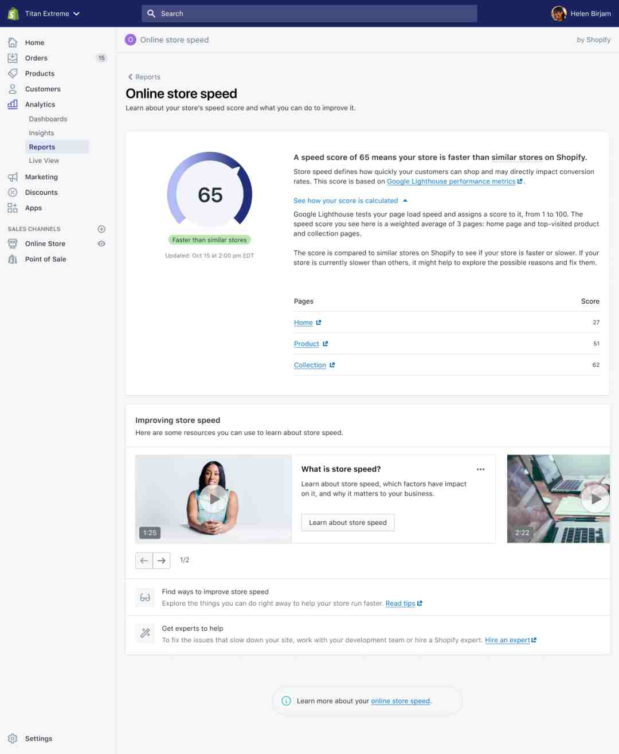The width and height of the screenshot is (619, 754).
Task: Go to next resource with right arrow
Action: (x=162, y=560)
